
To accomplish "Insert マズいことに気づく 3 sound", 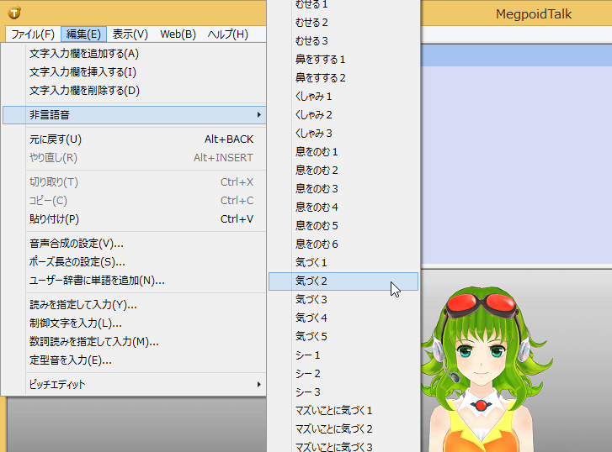I will [x=343, y=446].
